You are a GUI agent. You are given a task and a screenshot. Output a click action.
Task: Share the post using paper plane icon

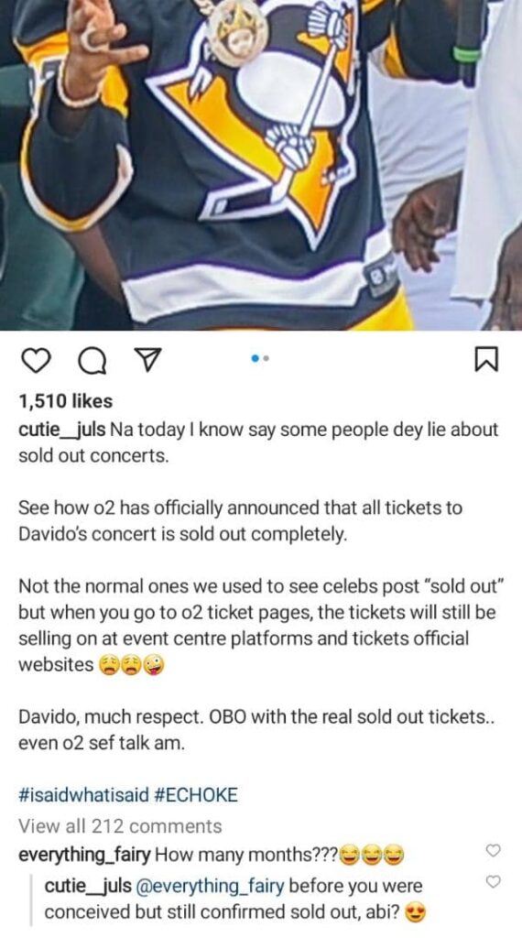click(x=146, y=359)
